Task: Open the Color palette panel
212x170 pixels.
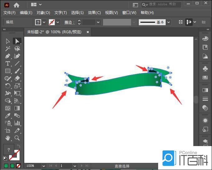Action: coord(205,39)
